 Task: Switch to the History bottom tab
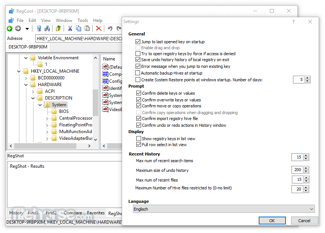coord(16,213)
